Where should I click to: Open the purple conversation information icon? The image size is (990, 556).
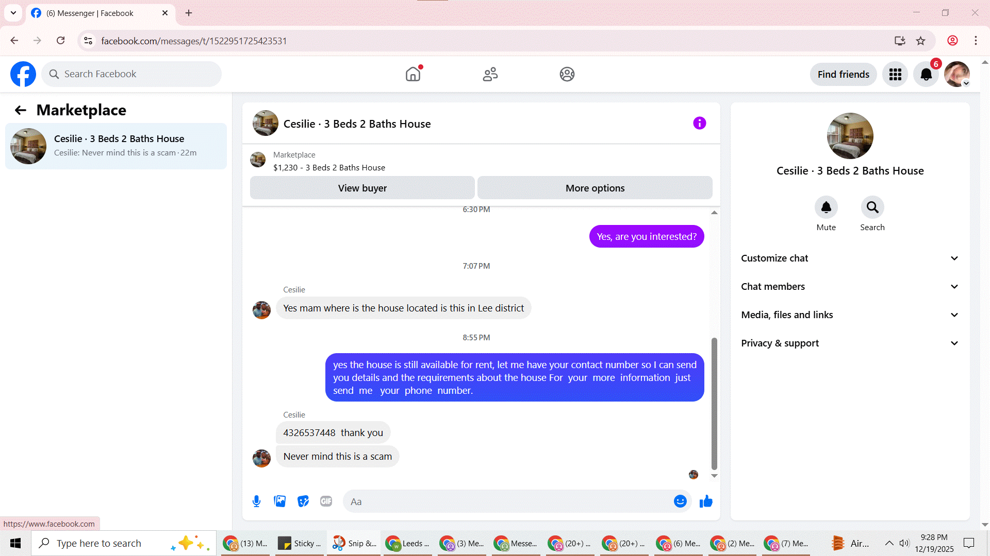click(x=699, y=123)
